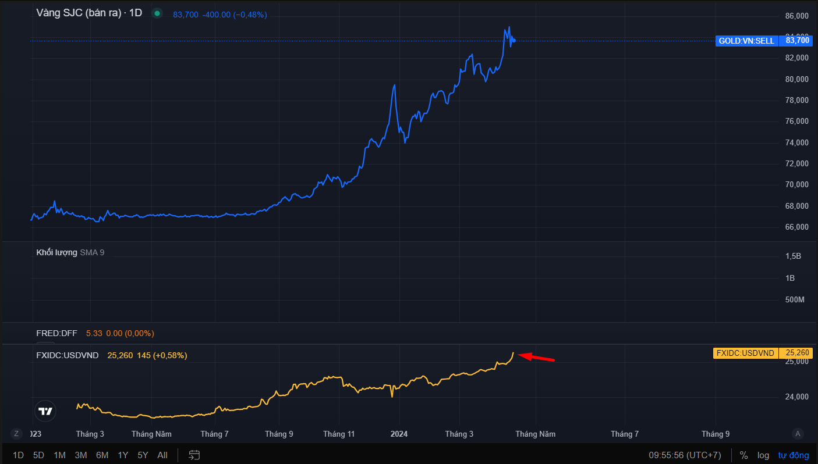Click the 145 (+0,58%) USDVND change text

162,355
